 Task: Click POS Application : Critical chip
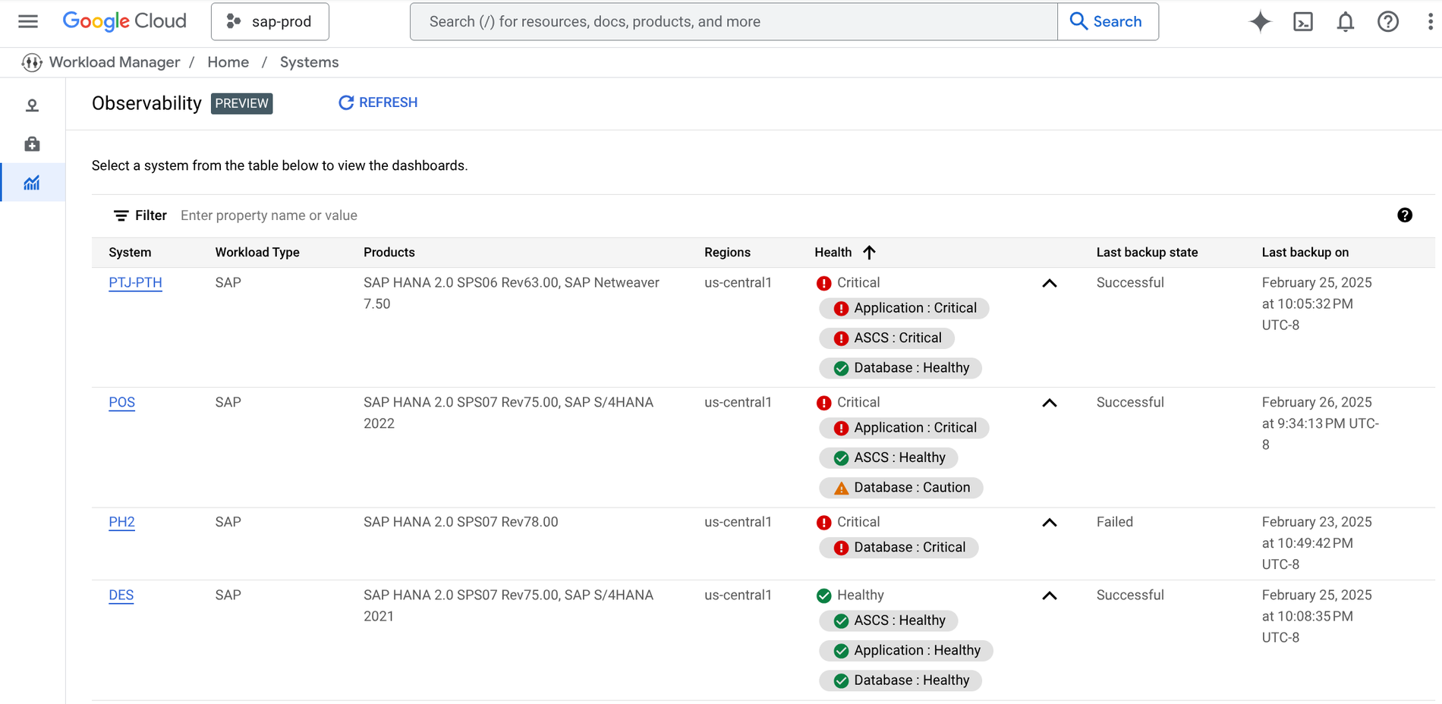(904, 428)
